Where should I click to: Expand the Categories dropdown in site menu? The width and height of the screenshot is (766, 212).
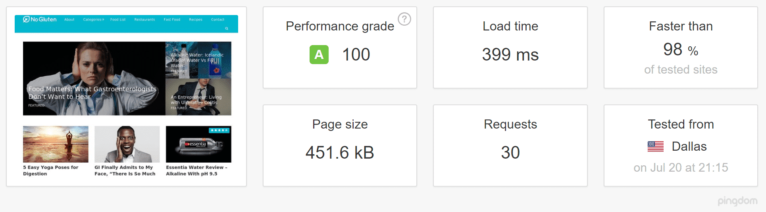click(93, 19)
